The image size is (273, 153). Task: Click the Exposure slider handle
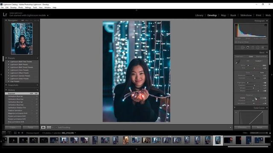[253, 76]
